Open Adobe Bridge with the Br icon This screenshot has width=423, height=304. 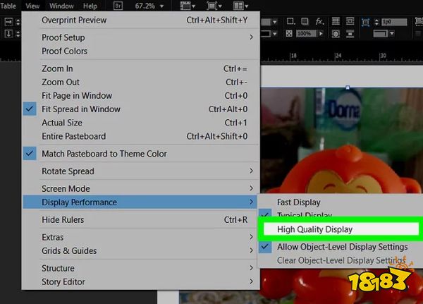click(x=118, y=6)
